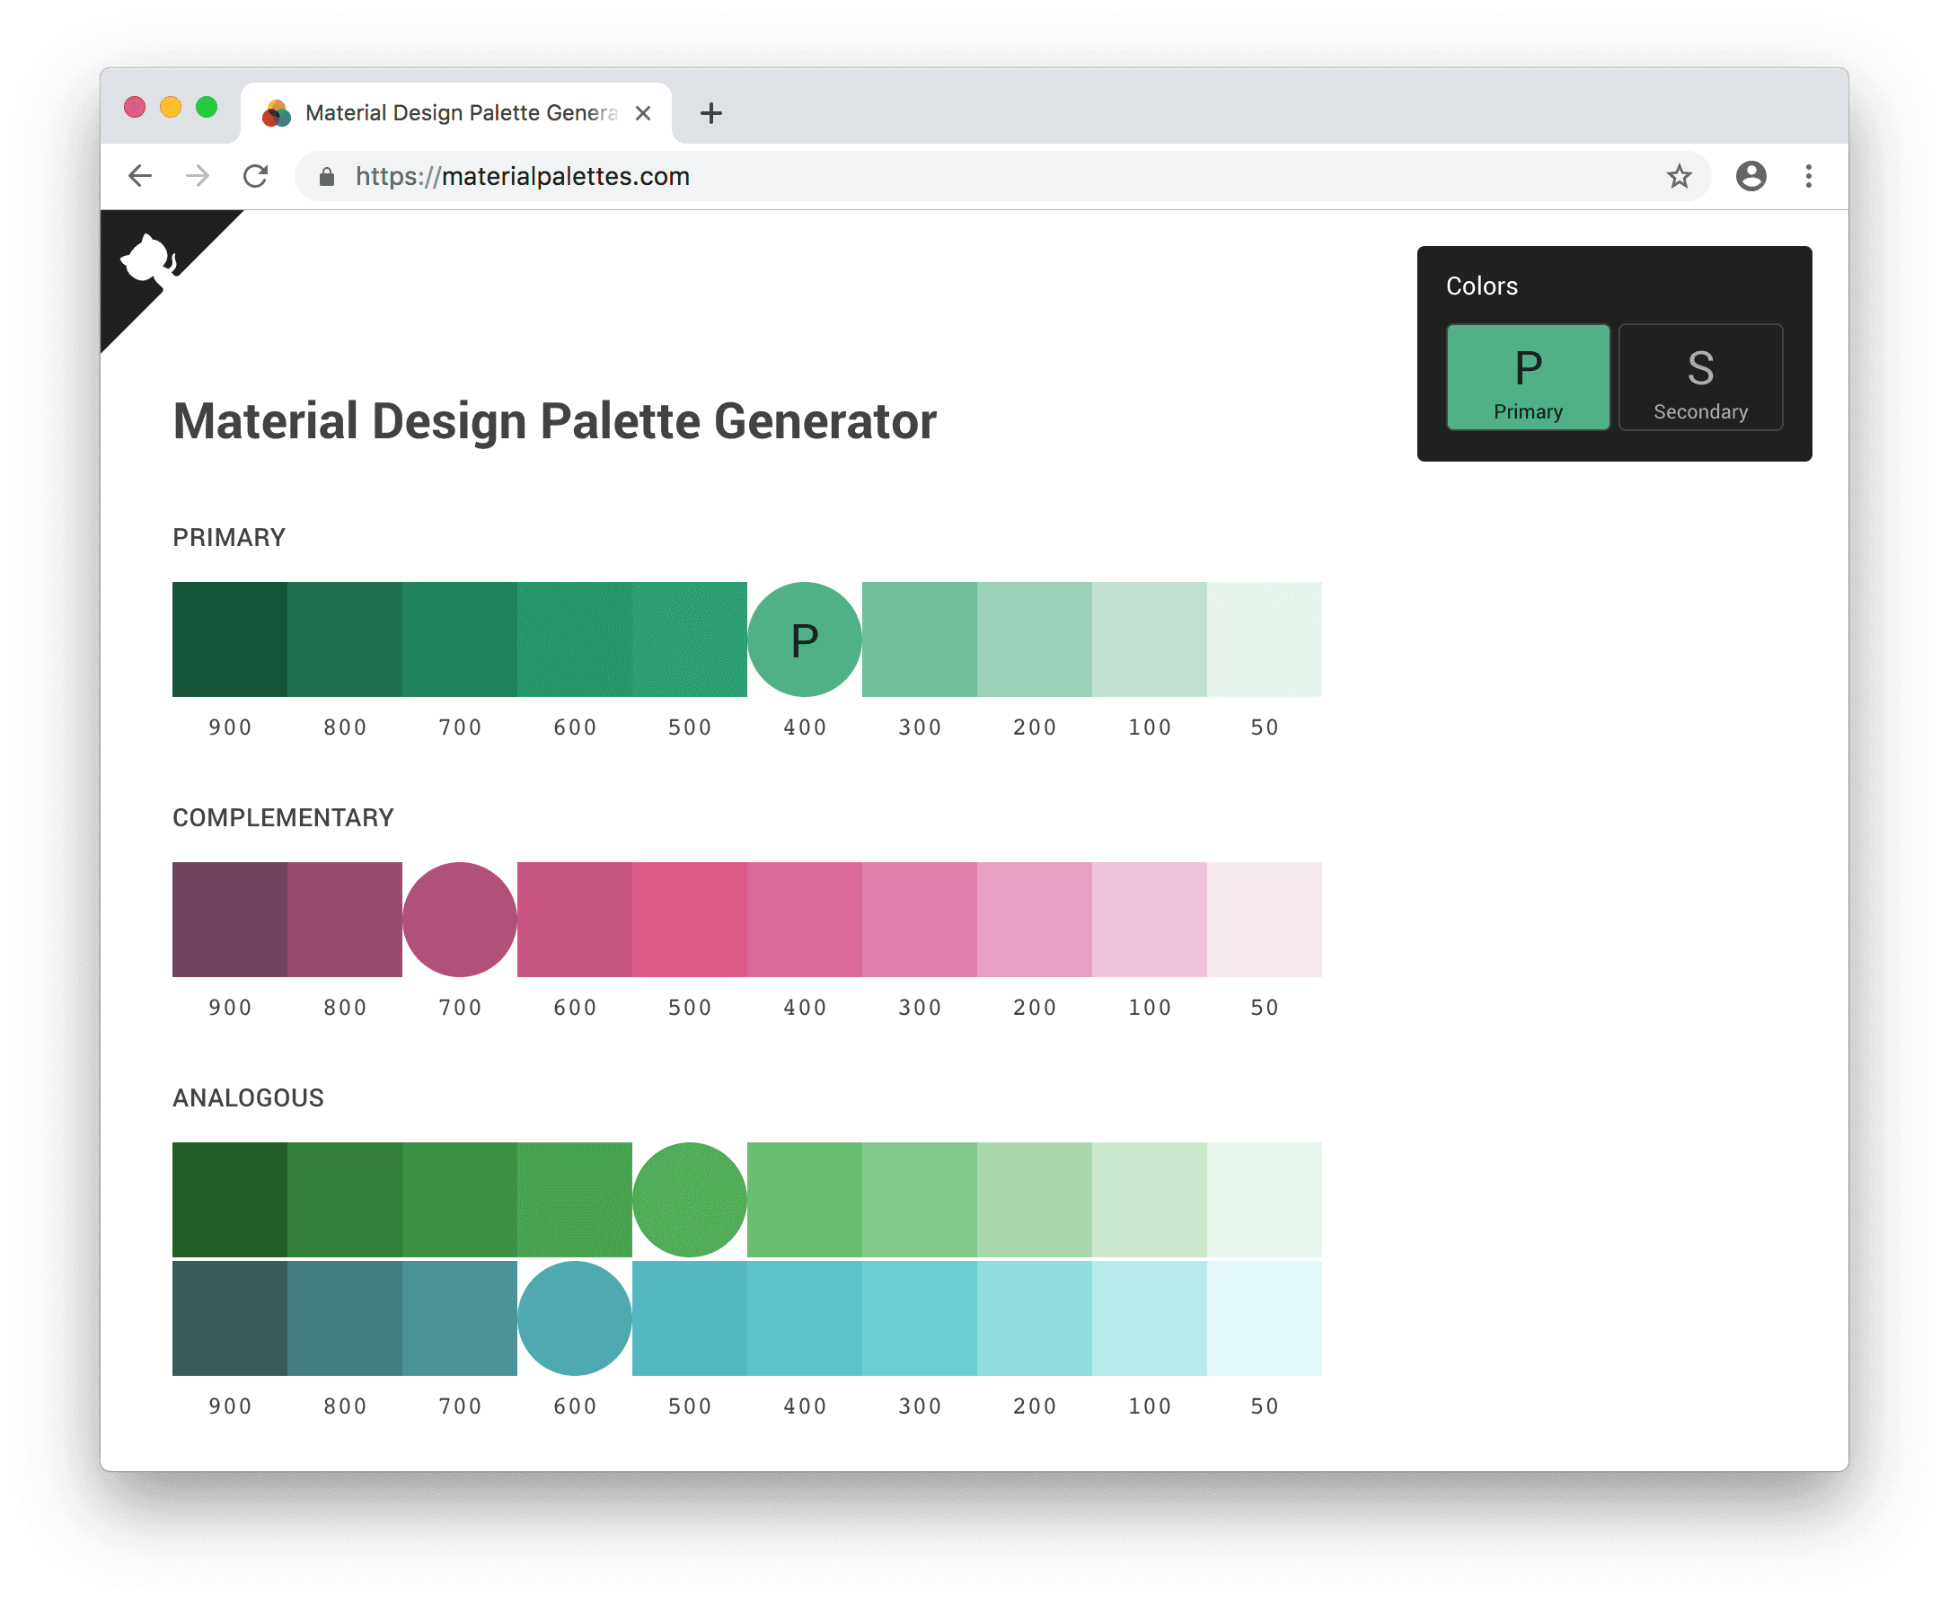Pick the circular P swatch at Primary 400
This screenshot has height=1604, width=1949.
(804, 639)
